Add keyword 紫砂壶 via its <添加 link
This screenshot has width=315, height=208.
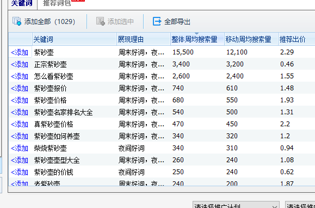click(x=19, y=52)
